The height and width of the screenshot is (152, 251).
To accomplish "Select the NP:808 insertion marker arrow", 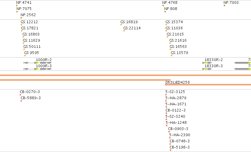I will [x=165, y=12].
